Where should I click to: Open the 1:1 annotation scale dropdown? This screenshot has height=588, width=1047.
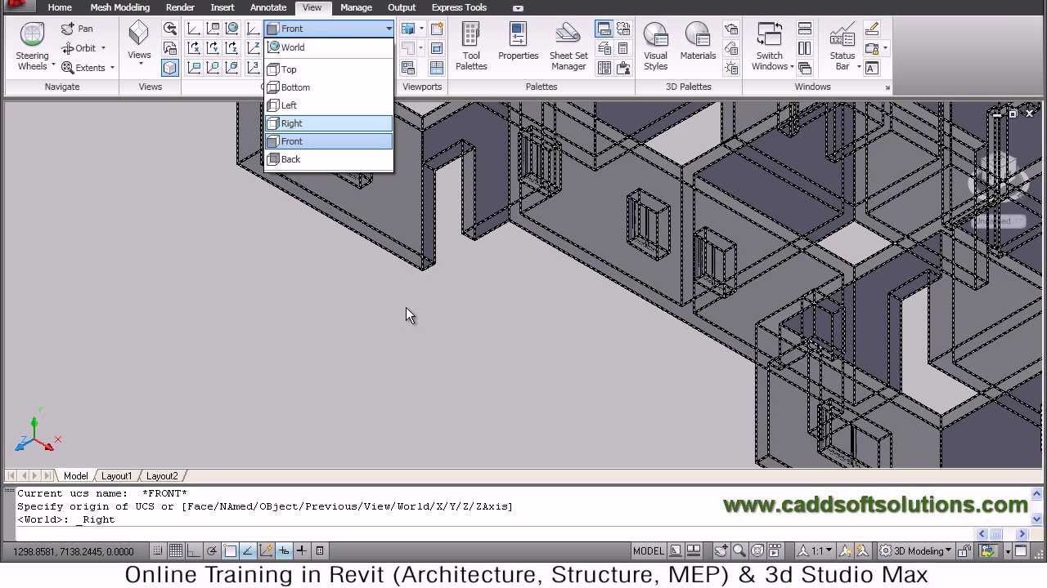pos(815,551)
